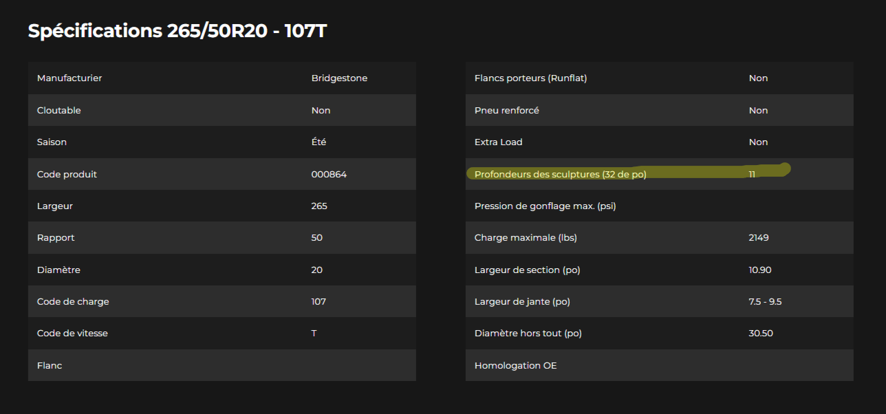Click the Largeur de jante value 7.5 - 9.5
This screenshot has width=886, height=414.
coord(765,302)
